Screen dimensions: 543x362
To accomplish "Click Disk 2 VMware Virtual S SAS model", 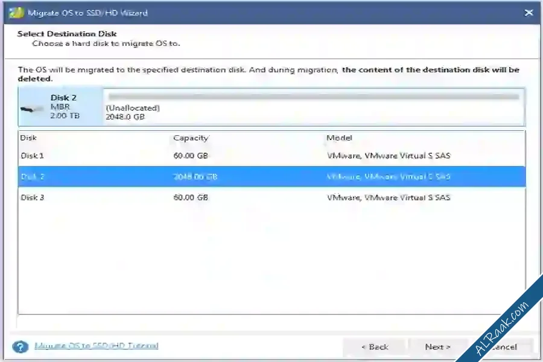I will click(x=389, y=177).
